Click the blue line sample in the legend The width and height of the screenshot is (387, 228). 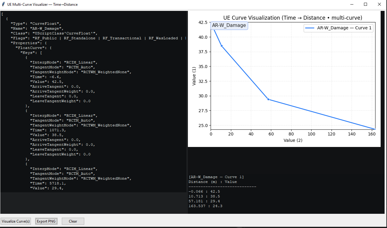coord(310,28)
